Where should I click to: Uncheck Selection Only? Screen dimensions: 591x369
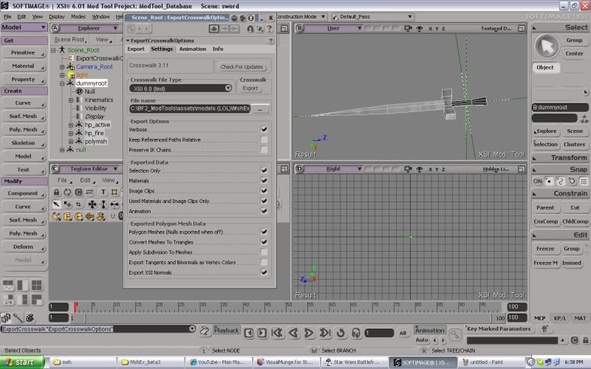pyautogui.click(x=264, y=170)
